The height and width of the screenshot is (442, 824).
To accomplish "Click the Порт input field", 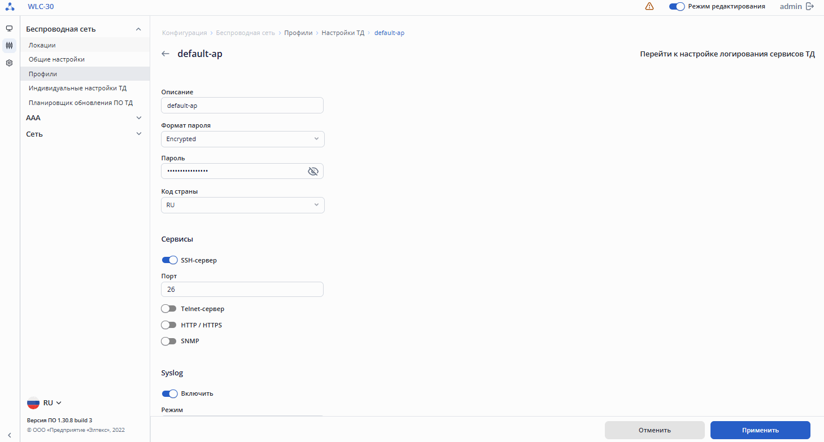I will 242,289.
